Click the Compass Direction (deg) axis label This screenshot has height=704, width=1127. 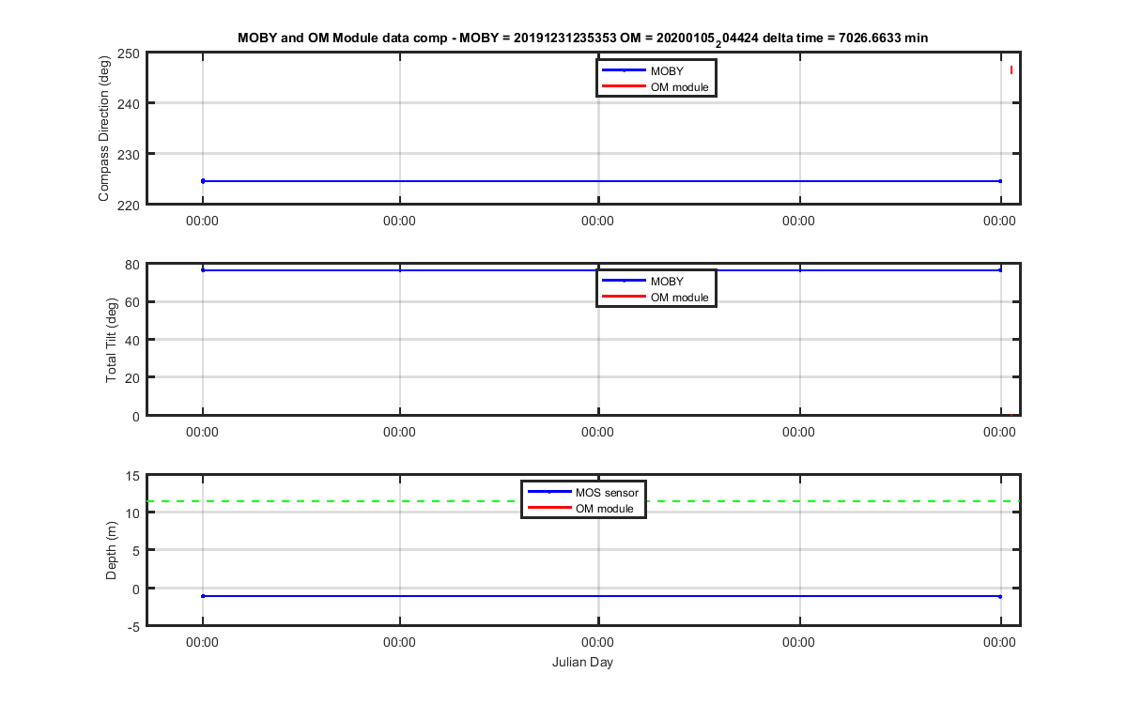coord(104,128)
